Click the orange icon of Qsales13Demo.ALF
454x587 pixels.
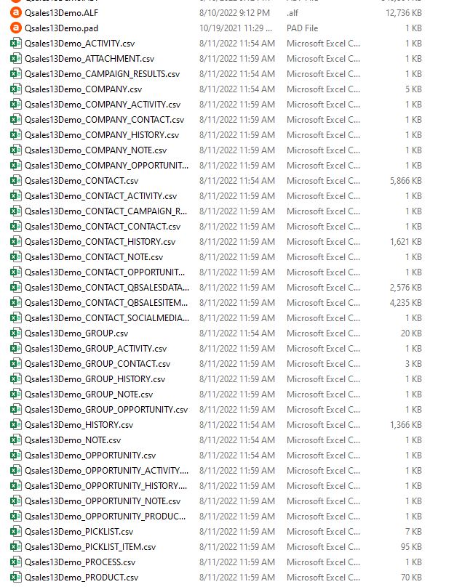tap(16, 13)
